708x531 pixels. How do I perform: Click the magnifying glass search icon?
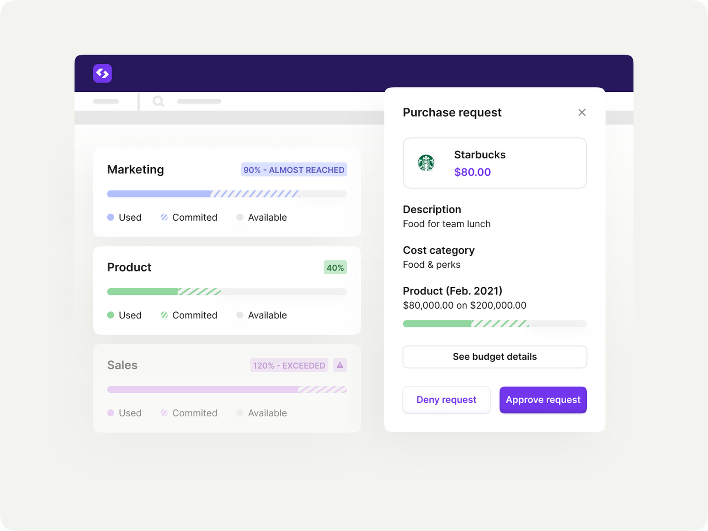coord(158,102)
